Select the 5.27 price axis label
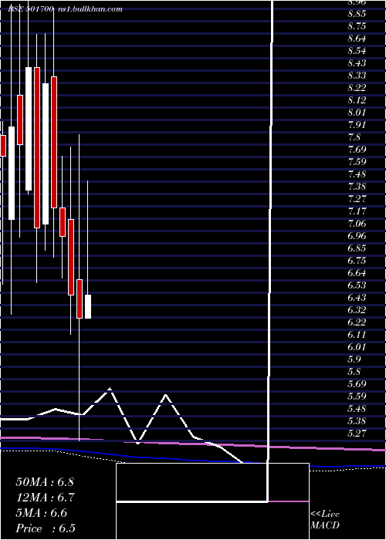 (357, 434)
